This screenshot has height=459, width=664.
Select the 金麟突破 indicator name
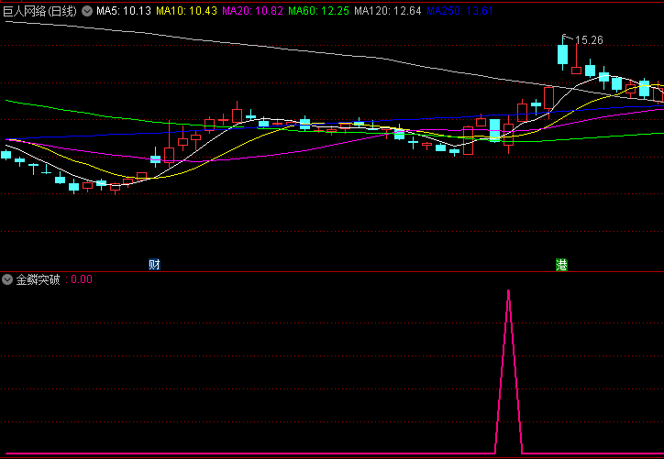click(x=39, y=279)
